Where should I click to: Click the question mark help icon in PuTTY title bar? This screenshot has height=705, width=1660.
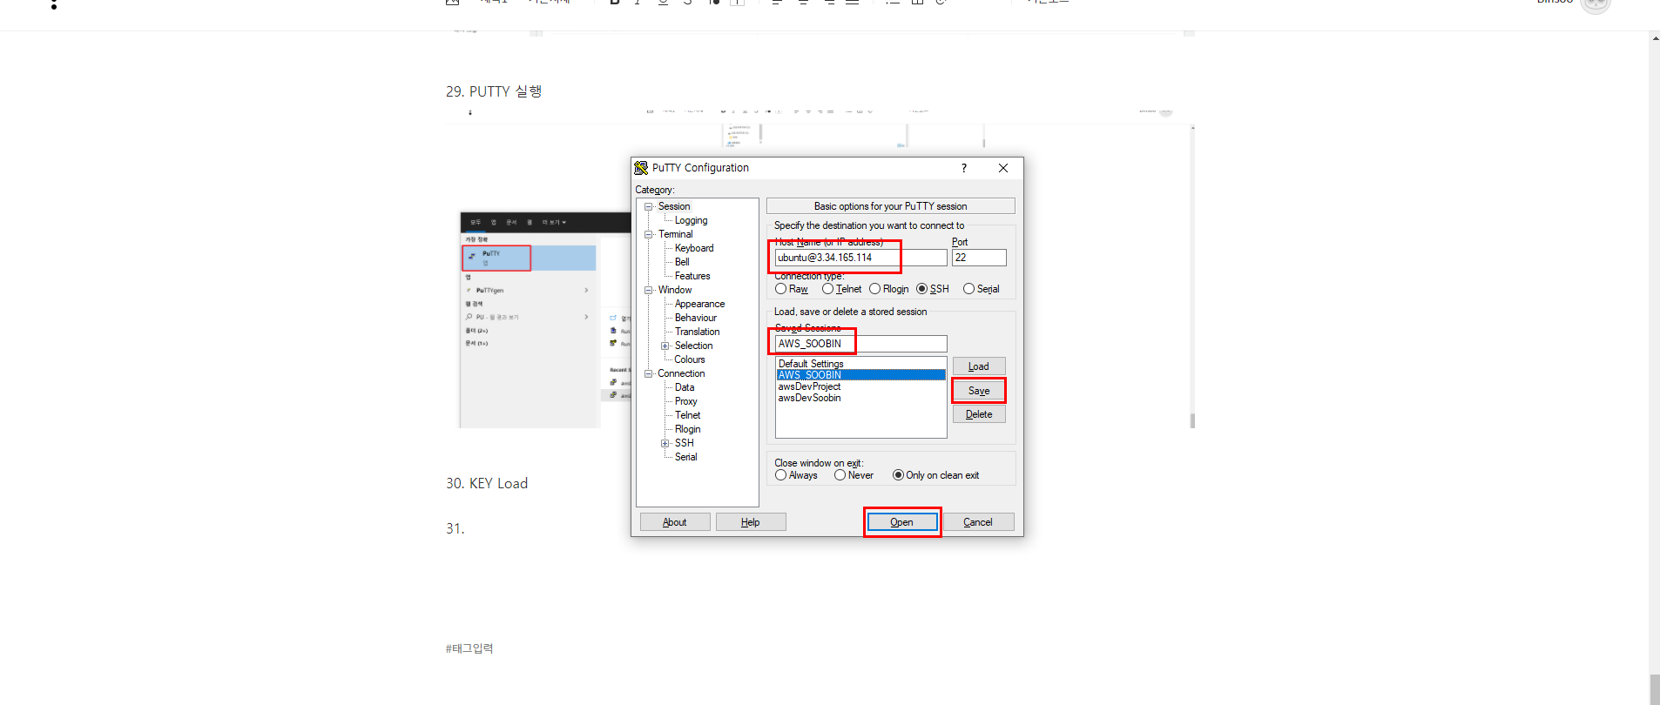(x=963, y=168)
